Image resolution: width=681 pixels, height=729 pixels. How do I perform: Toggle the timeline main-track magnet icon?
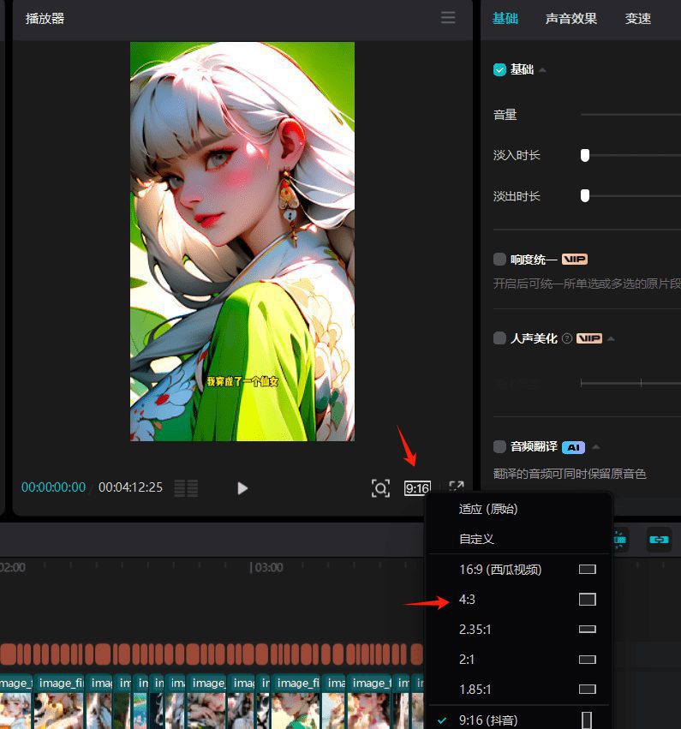tap(620, 540)
